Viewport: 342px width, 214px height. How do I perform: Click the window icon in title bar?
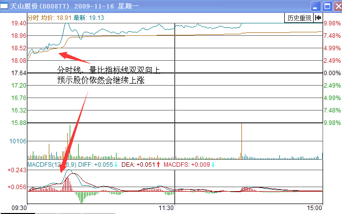pyautogui.click(x=5, y=5)
